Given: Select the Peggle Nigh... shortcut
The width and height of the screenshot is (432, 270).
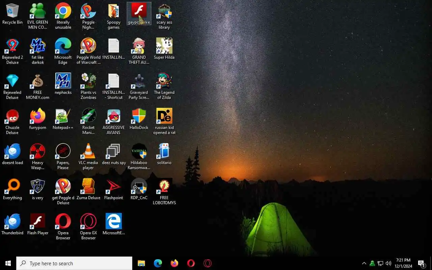Looking at the screenshot, I should point(88,16).
